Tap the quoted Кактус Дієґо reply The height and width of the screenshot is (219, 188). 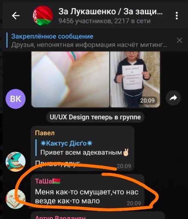(x=82, y=148)
